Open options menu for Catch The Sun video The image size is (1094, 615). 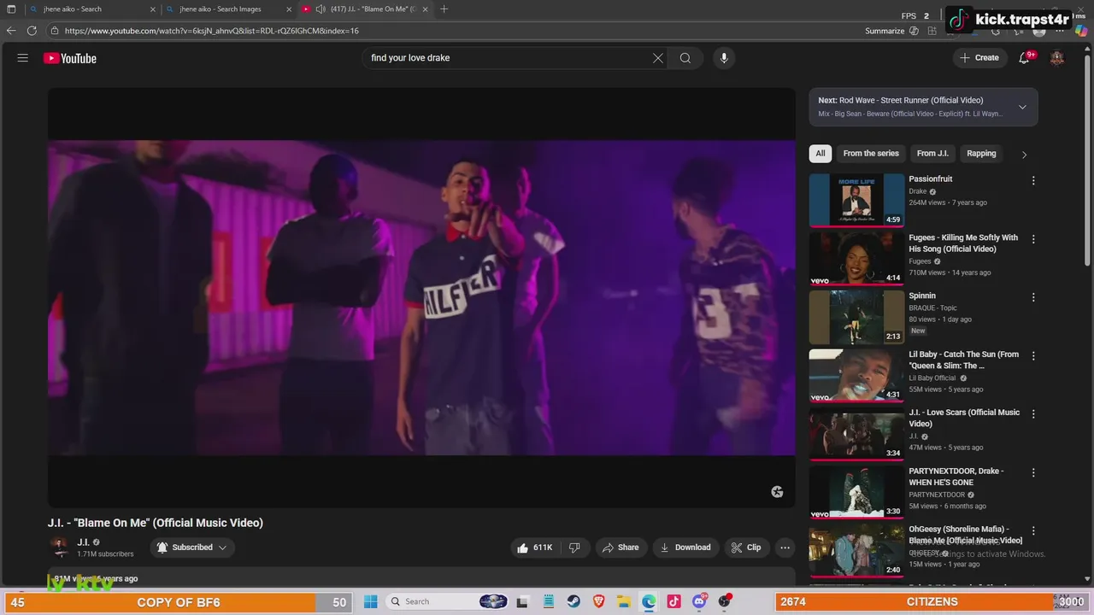coord(1033,355)
